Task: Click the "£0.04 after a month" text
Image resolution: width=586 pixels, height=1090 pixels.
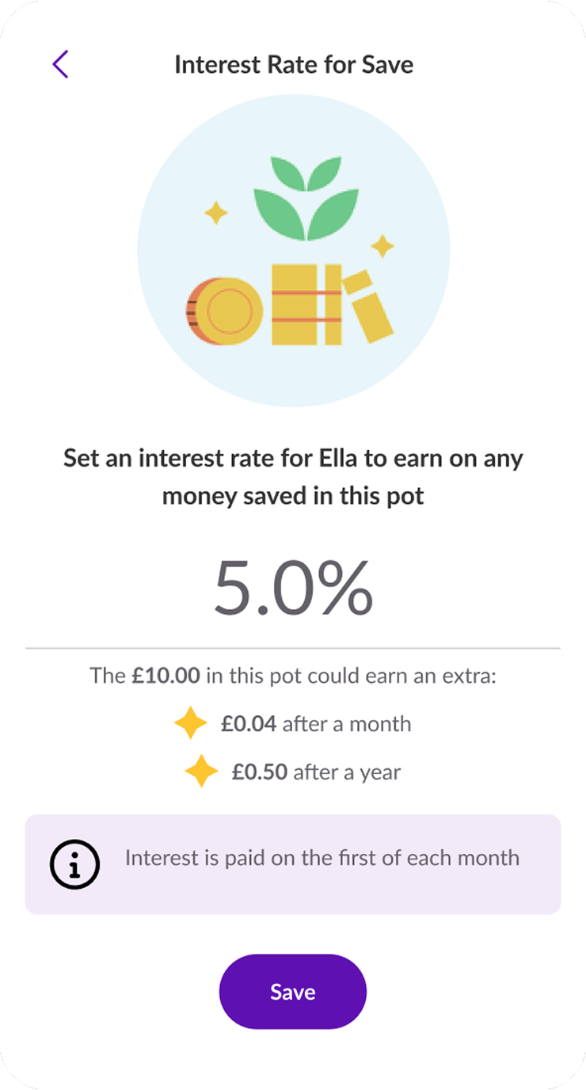Action: tap(316, 724)
